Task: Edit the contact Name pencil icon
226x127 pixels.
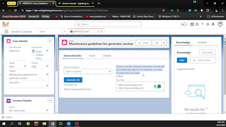Action: coord(47,110)
